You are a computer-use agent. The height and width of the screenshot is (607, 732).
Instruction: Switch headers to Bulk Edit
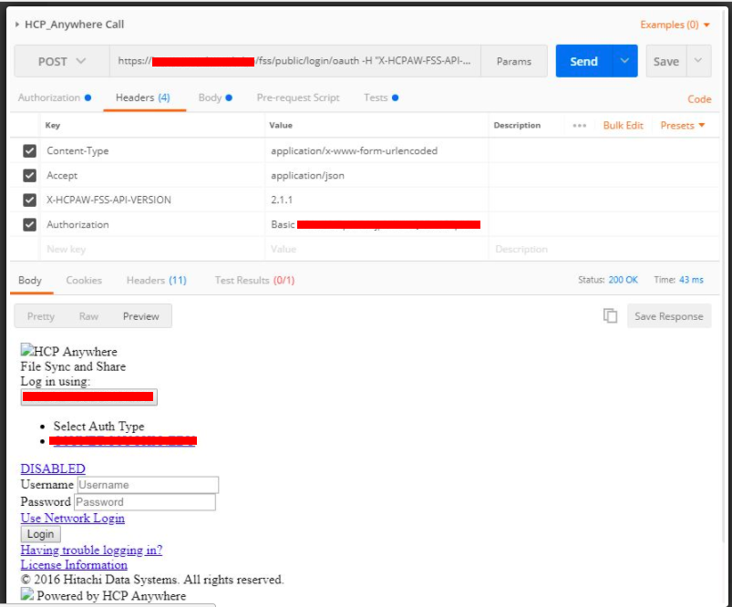click(x=623, y=125)
